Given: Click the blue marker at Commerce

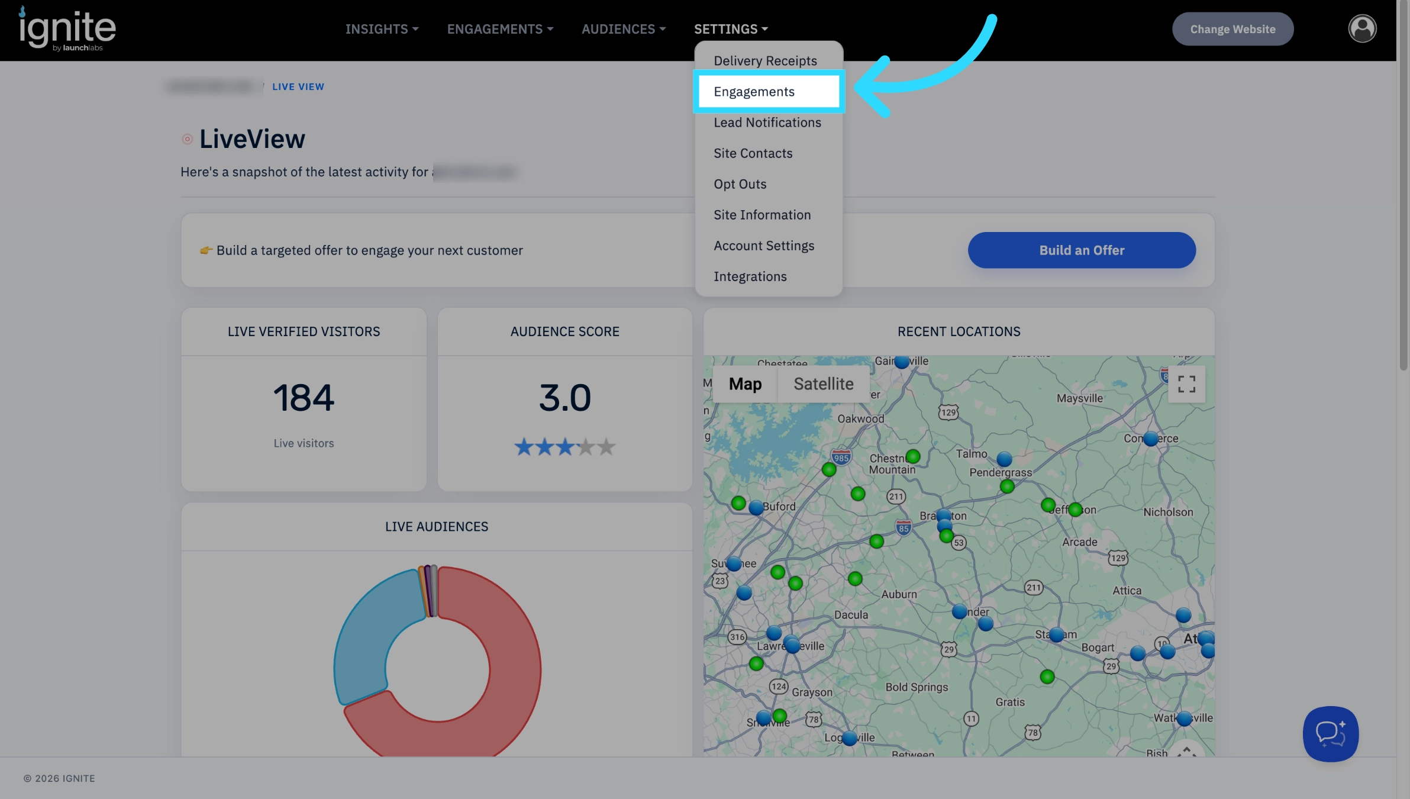Looking at the screenshot, I should 1150,439.
